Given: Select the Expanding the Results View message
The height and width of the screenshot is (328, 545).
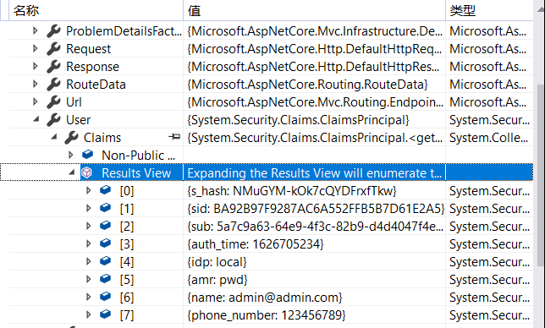Looking at the screenshot, I should pyautogui.click(x=315, y=172).
